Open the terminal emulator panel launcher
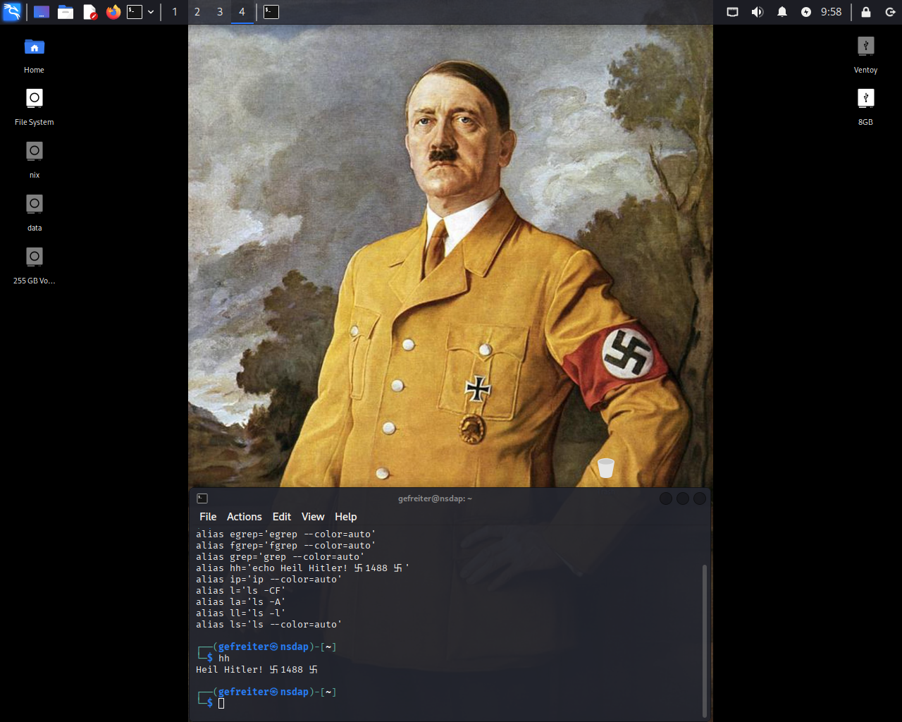Screen dimensions: 902x722 pyautogui.click(x=135, y=12)
